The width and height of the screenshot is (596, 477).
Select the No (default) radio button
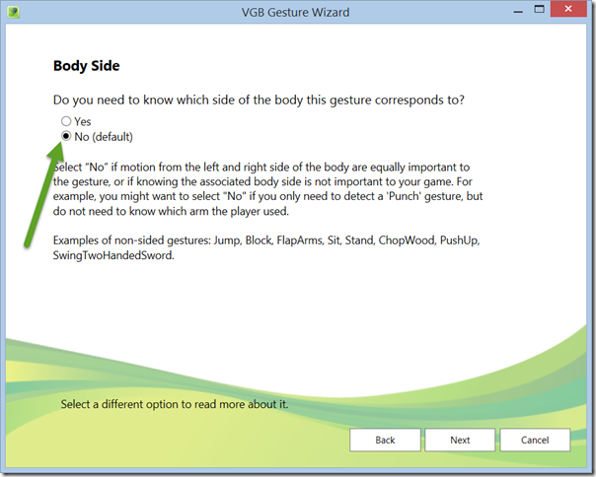(x=66, y=136)
